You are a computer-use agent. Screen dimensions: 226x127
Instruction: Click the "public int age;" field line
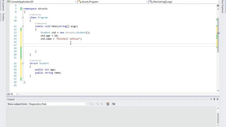point(45,70)
